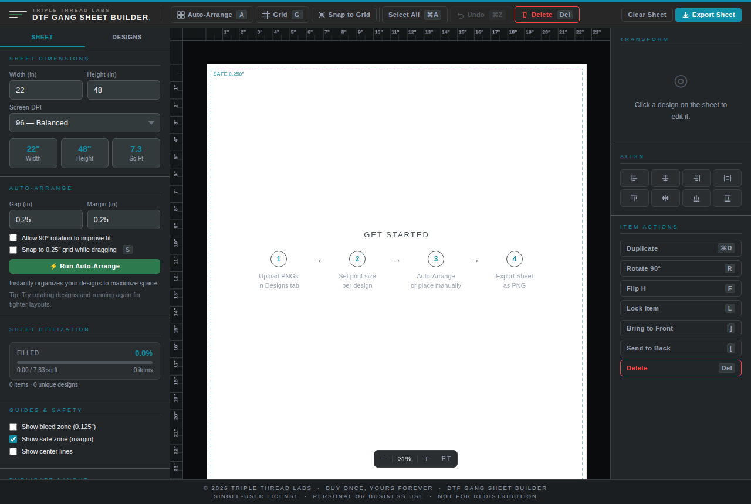Zoom in with the plus icon

(x=427, y=459)
